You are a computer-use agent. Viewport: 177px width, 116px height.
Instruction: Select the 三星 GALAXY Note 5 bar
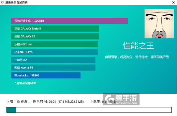55,29
